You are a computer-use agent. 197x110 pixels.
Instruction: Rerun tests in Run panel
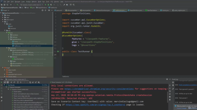(2, 82)
